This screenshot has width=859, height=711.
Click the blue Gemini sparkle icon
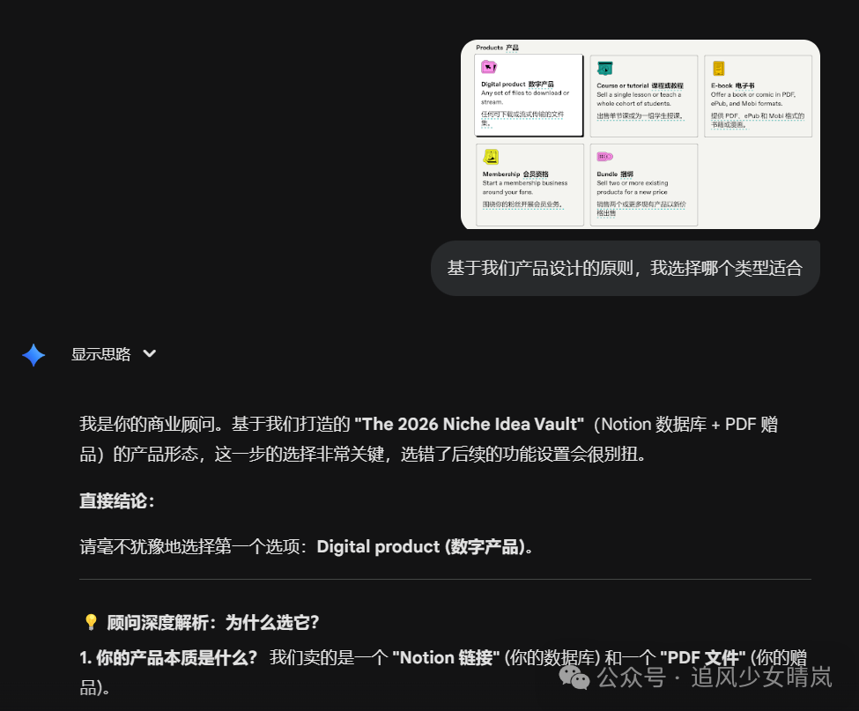tap(33, 355)
